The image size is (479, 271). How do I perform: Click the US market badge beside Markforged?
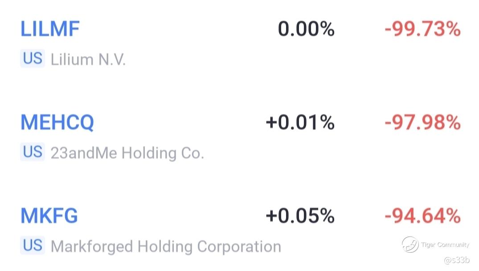pos(33,245)
